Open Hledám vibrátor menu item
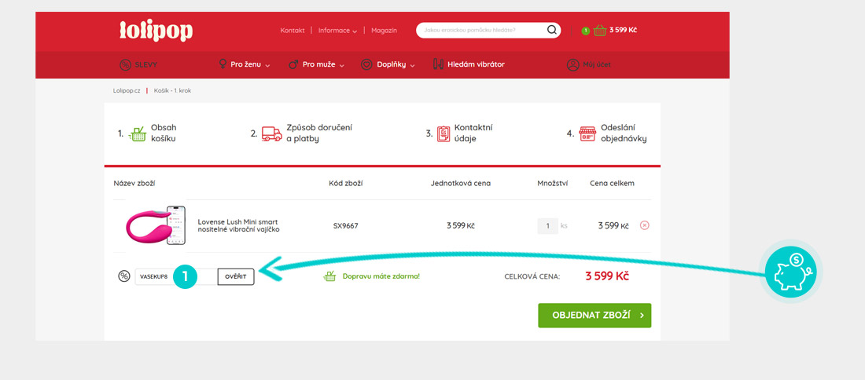 (469, 64)
